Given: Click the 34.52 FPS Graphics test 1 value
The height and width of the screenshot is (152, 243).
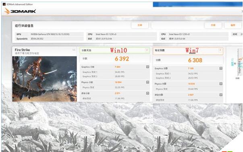Looking at the screenshot, I should pos(193,74).
